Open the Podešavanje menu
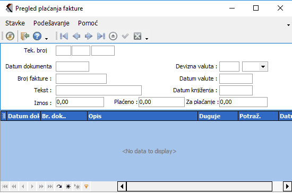This screenshot has height=193, width=292. point(51,23)
